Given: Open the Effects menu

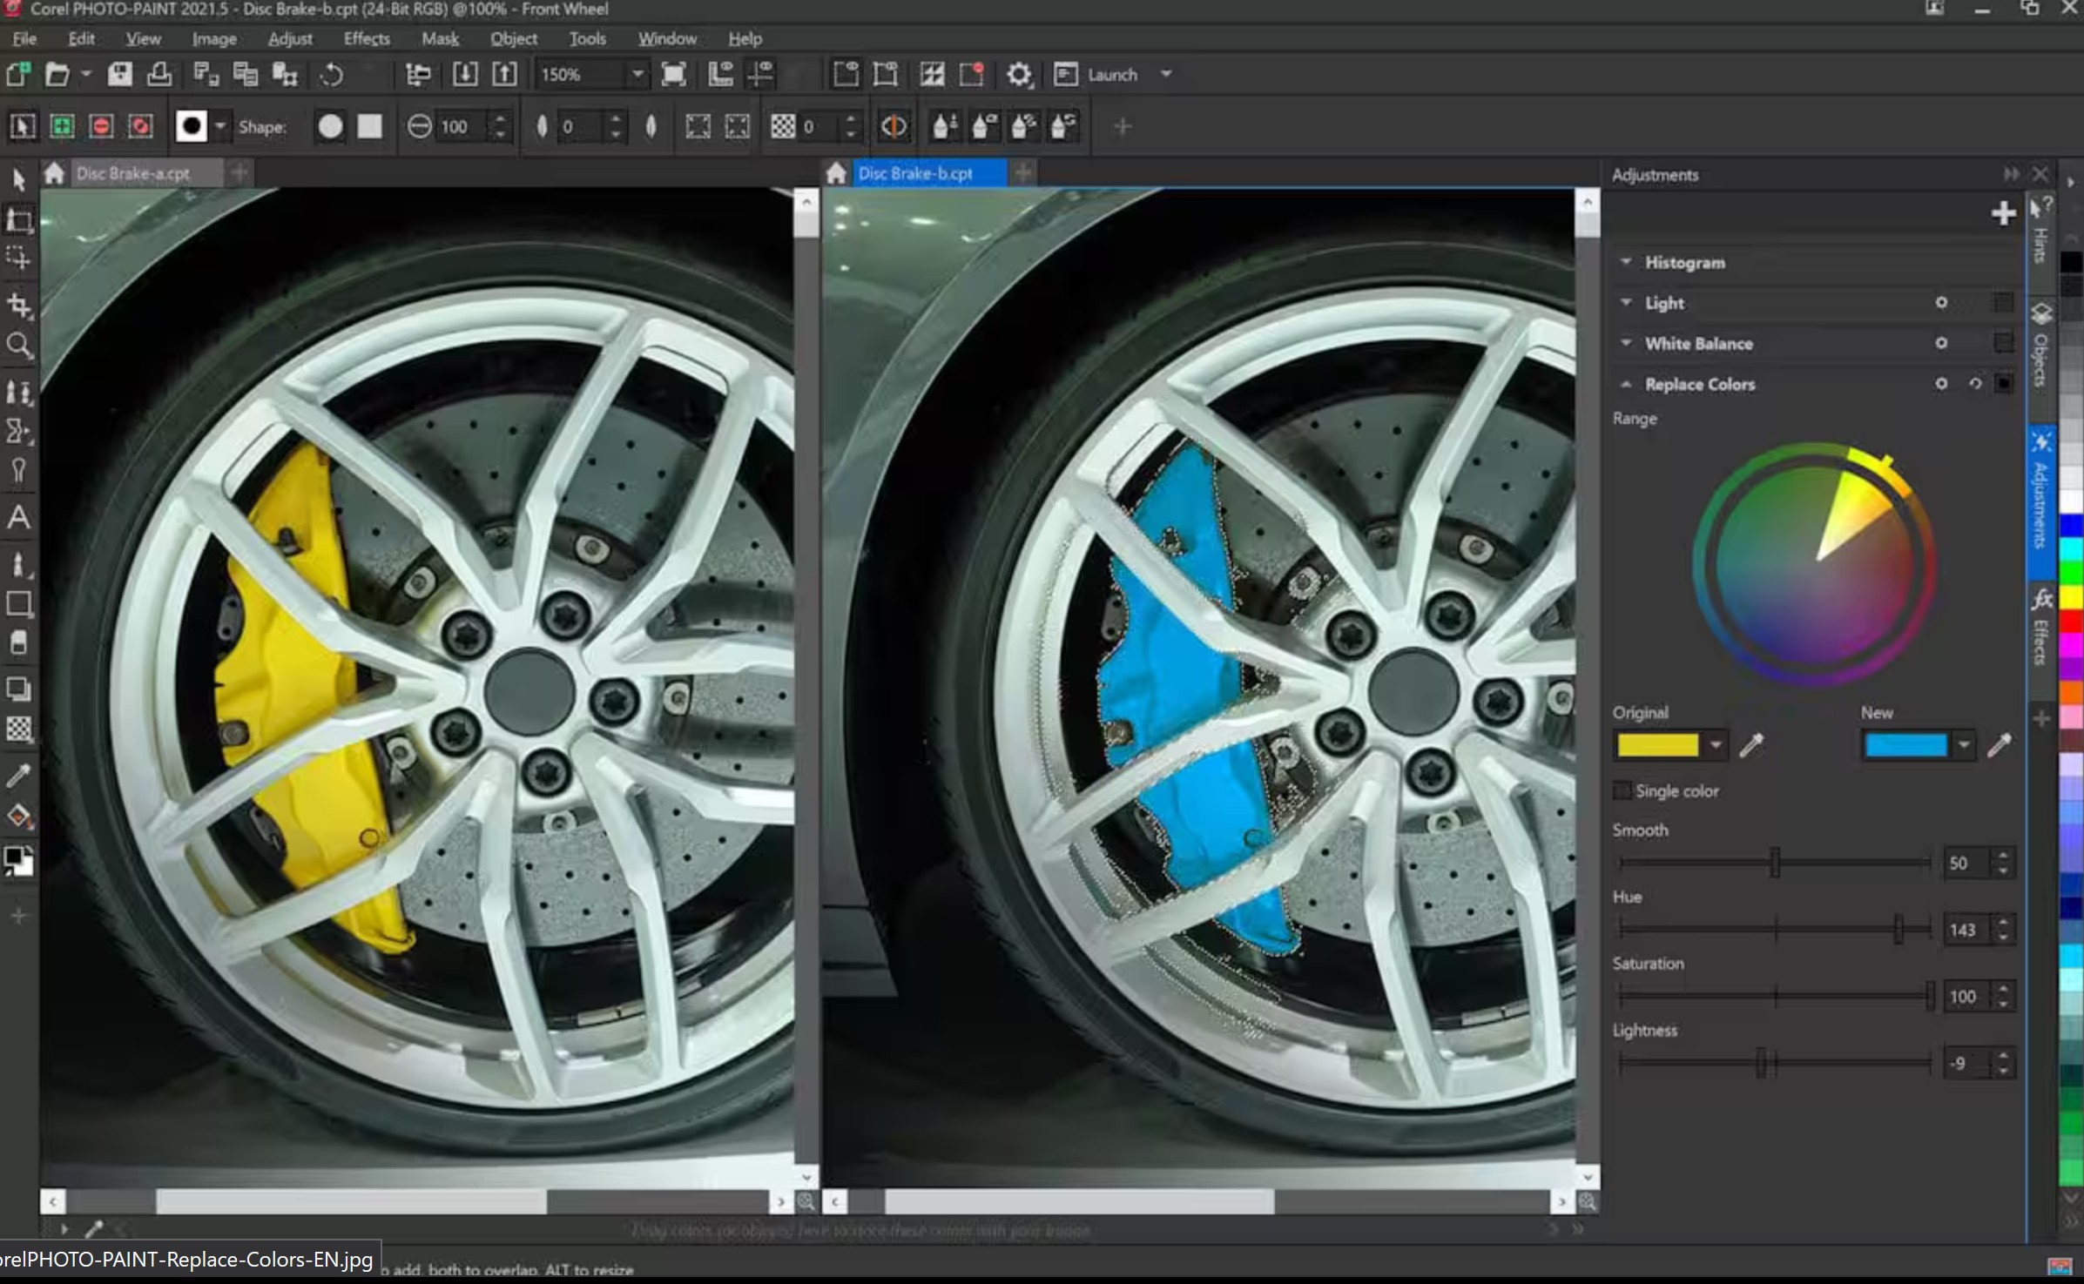Looking at the screenshot, I should (367, 38).
